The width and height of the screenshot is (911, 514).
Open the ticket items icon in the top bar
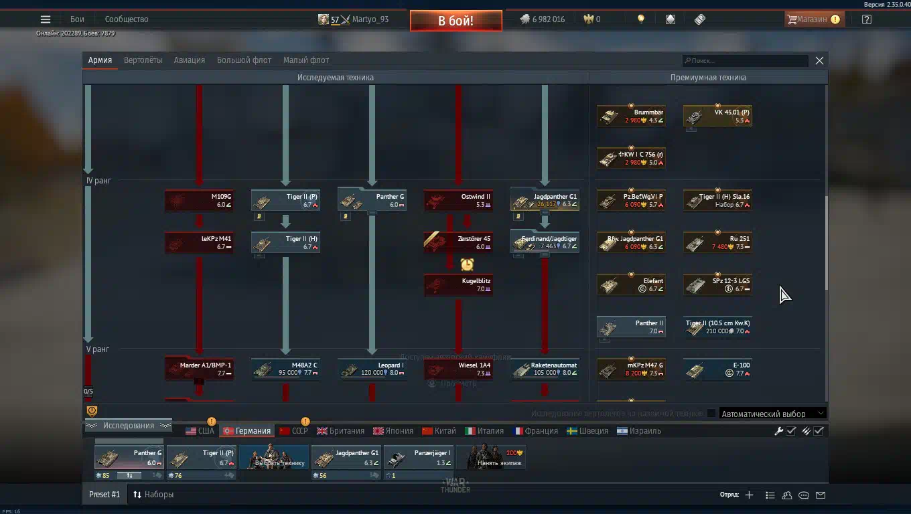(700, 19)
